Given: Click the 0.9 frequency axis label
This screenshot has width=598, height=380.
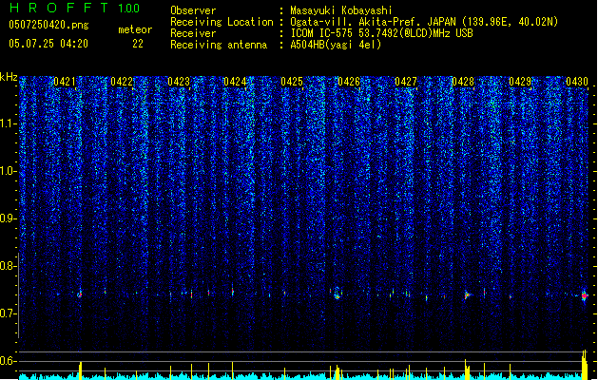Looking at the screenshot, I should (x=9, y=218).
